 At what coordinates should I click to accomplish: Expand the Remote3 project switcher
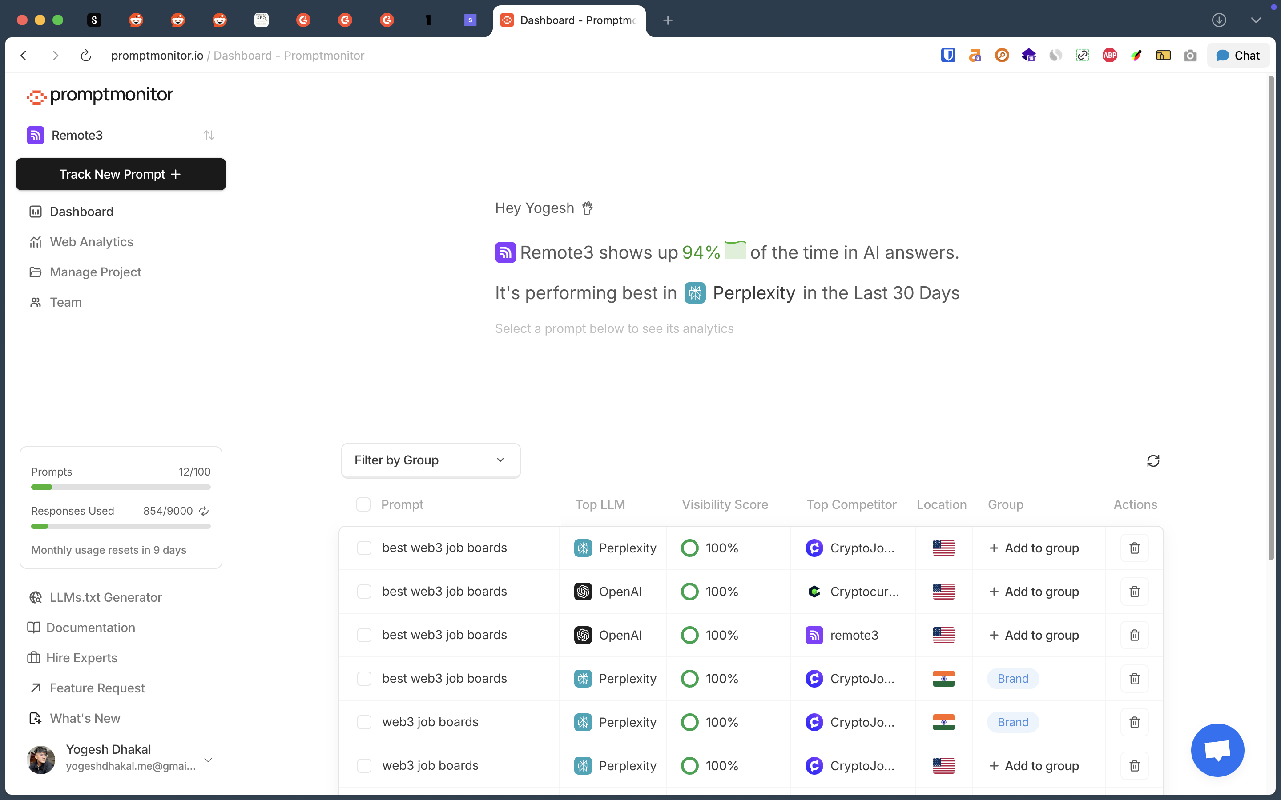pyautogui.click(x=209, y=136)
